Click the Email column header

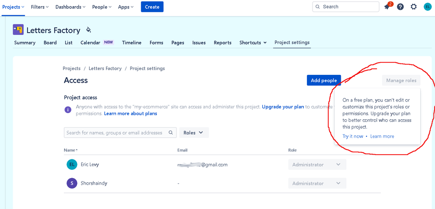click(182, 150)
